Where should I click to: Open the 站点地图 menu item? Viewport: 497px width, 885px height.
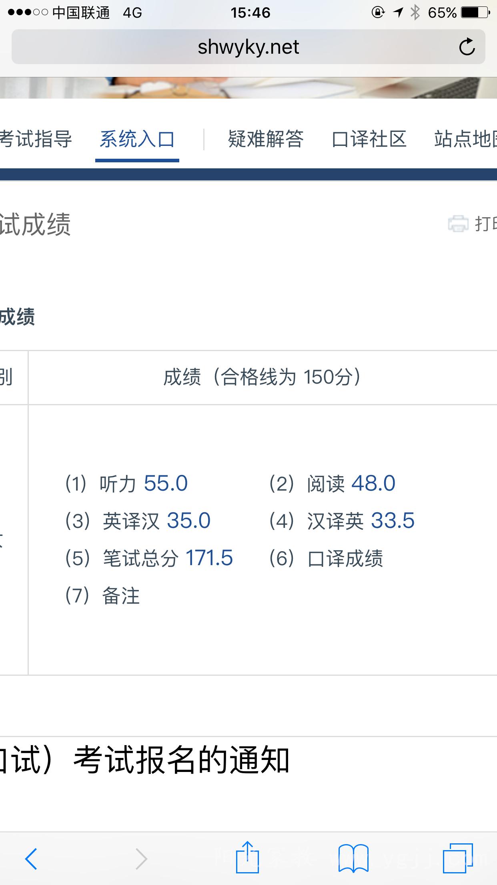(465, 139)
